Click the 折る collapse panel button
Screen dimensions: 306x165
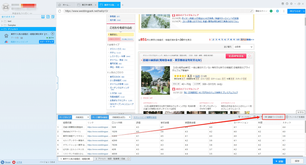coord(300,112)
